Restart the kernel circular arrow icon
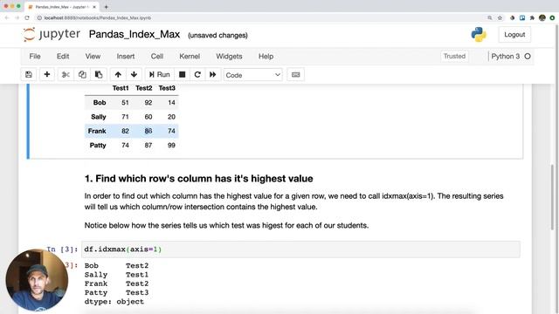This screenshot has width=559, height=314. pos(197,74)
